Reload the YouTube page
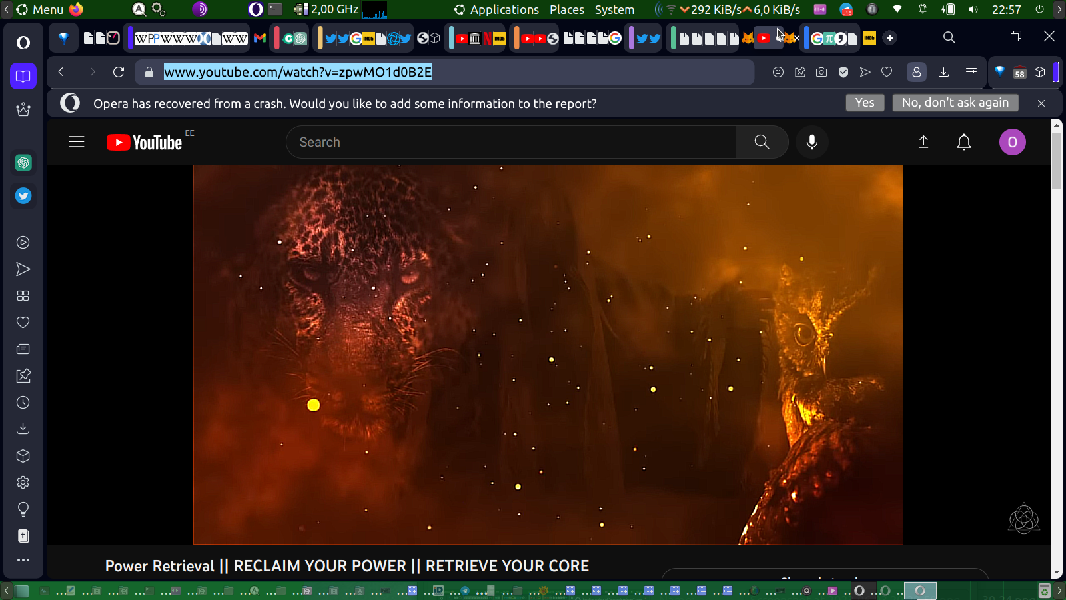This screenshot has height=600, width=1066. click(x=119, y=72)
